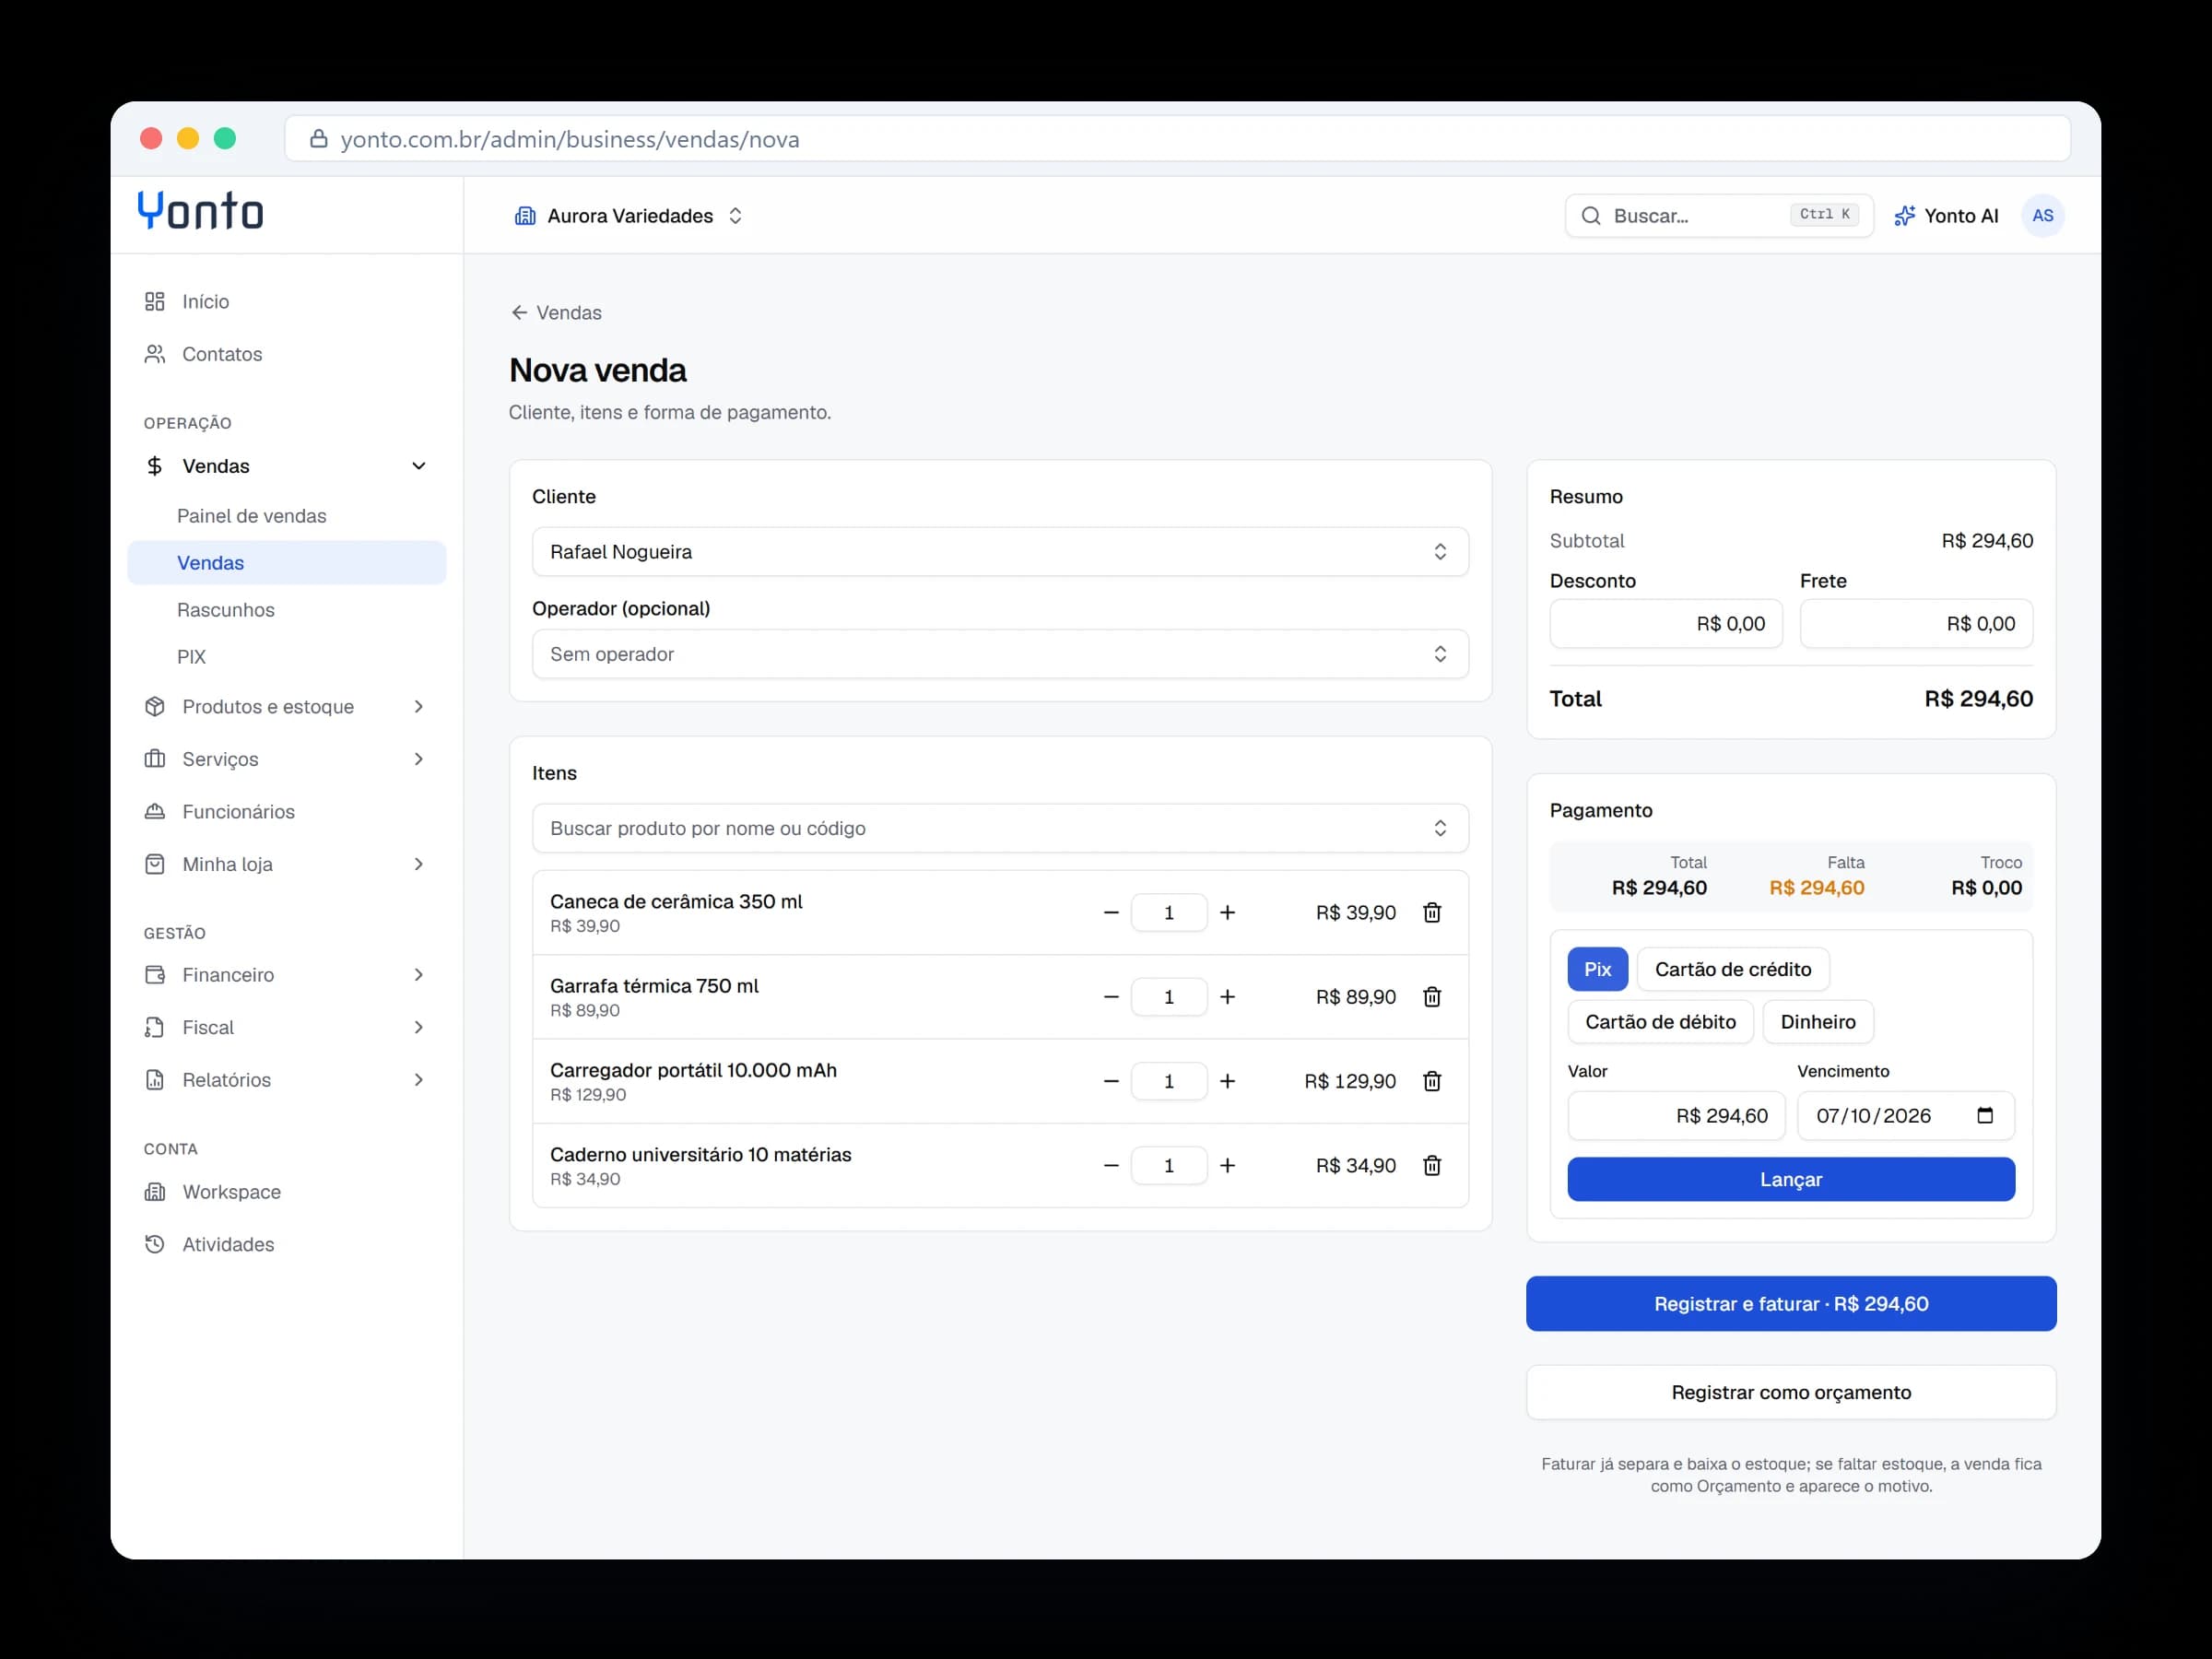The width and height of the screenshot is (2212, 1659).
Task: Click the Lançar button
Action: (x=1791, y=1179)
